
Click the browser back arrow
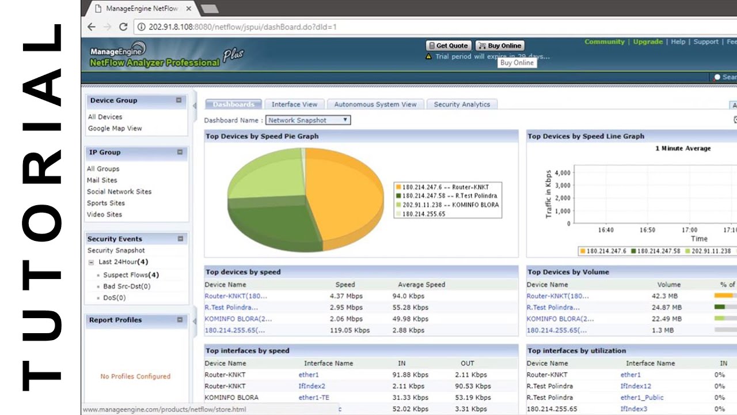[x=92, y=27]
